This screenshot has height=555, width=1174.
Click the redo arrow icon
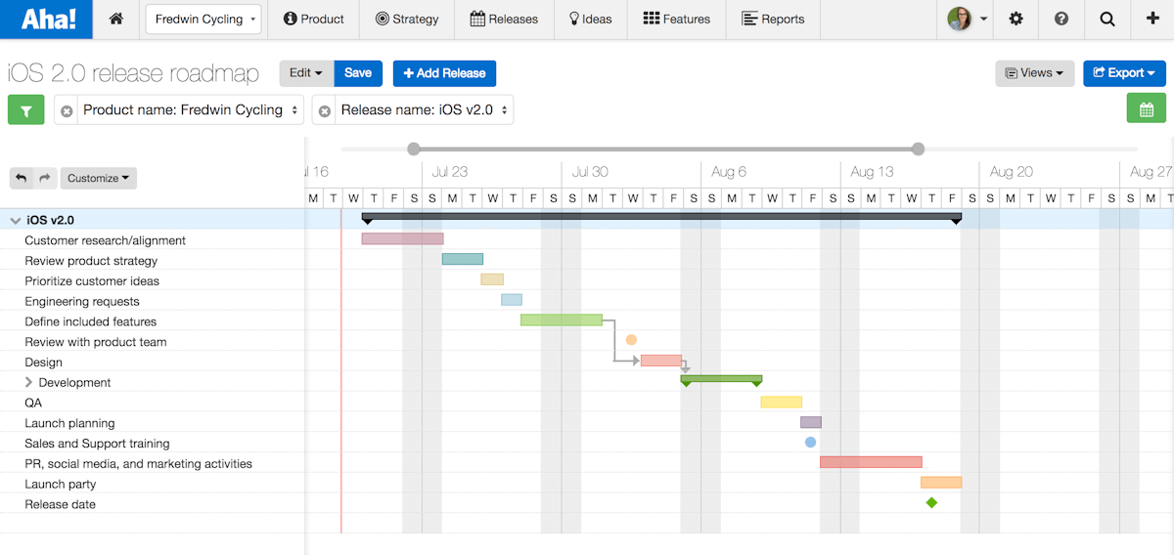click(x=44, y=178)
